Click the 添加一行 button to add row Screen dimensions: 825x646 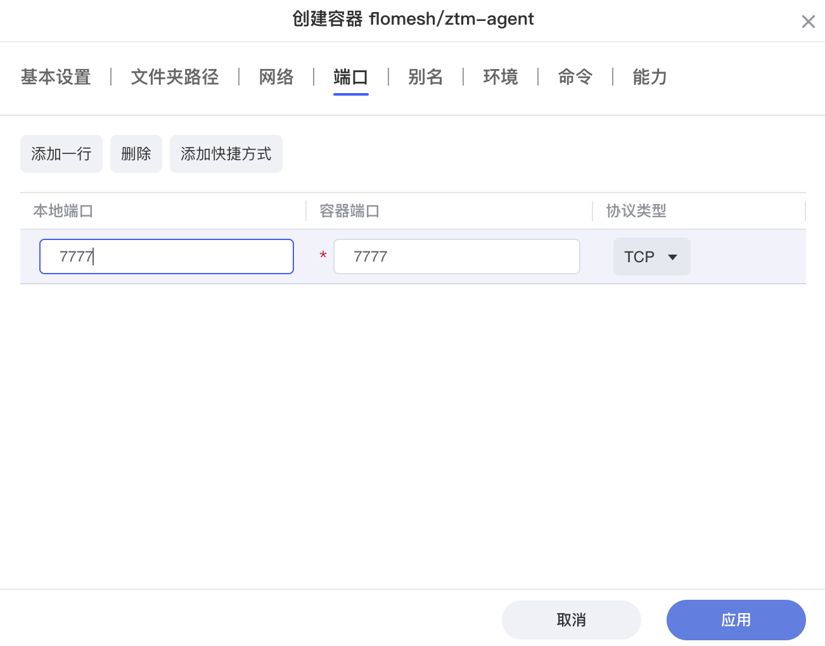[61, 154]
